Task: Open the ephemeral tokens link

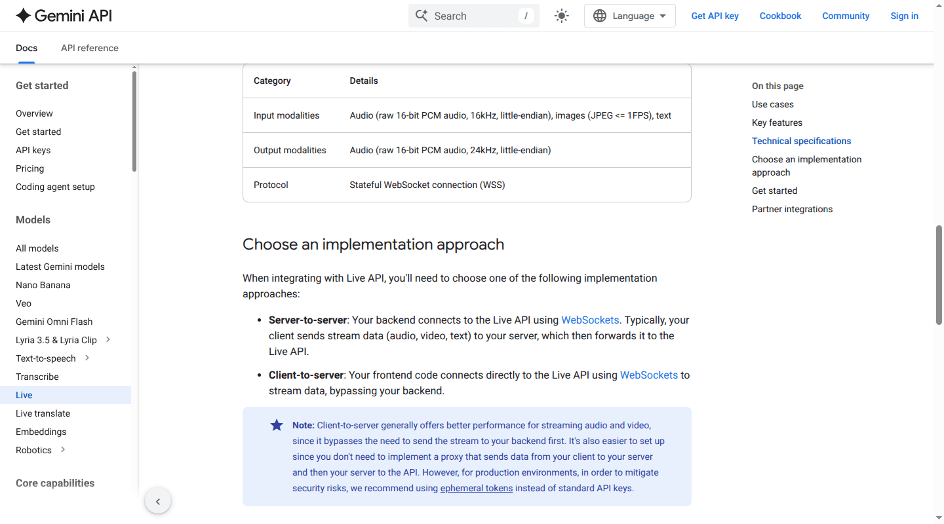Action: coord(477,488)
